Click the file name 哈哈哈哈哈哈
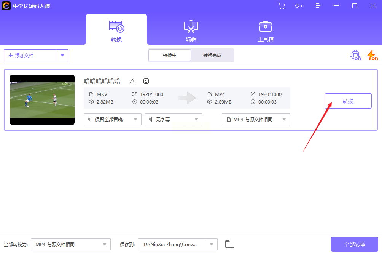The image size is (382, 253). (102, 81)
